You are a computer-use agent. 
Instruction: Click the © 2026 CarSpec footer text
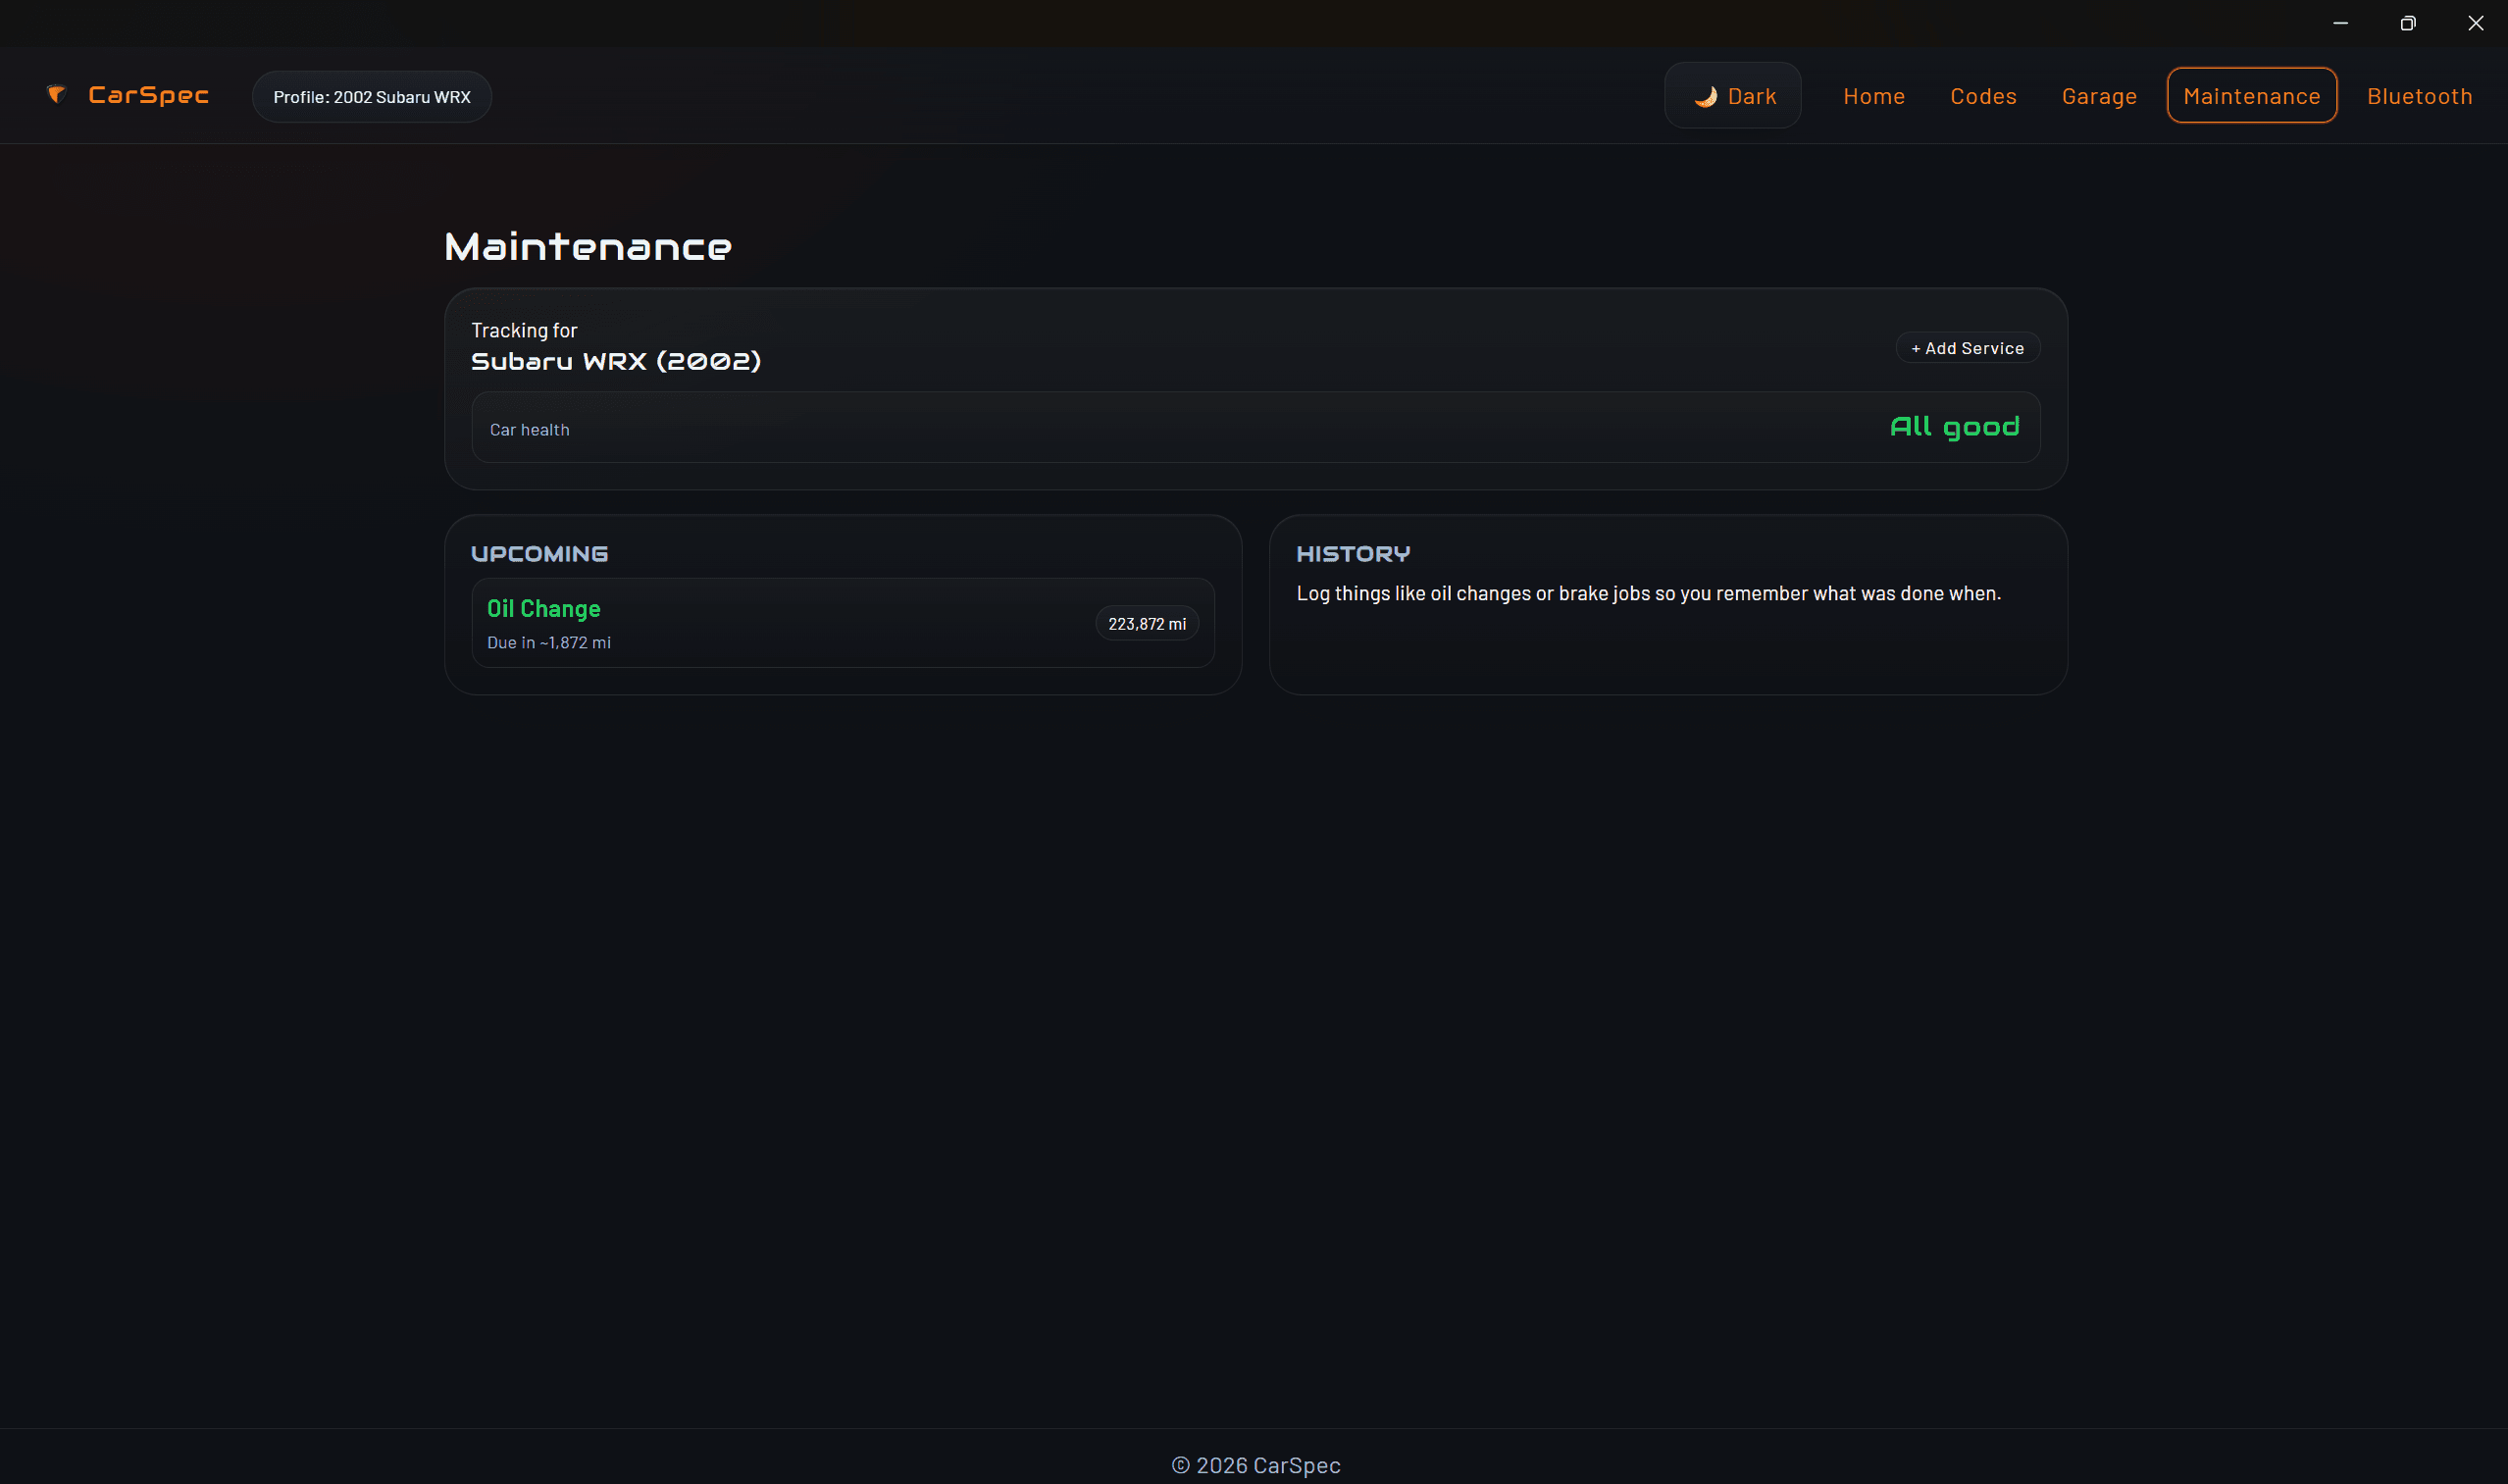click(x=1255, y=1465)
